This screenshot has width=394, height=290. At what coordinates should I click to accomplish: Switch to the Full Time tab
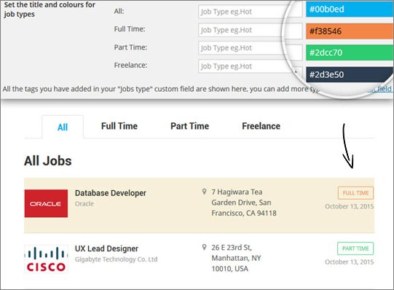(x=119, y=126)
